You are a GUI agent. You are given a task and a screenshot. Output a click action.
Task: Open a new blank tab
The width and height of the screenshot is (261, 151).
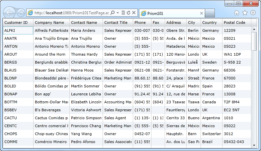(210, 13)
